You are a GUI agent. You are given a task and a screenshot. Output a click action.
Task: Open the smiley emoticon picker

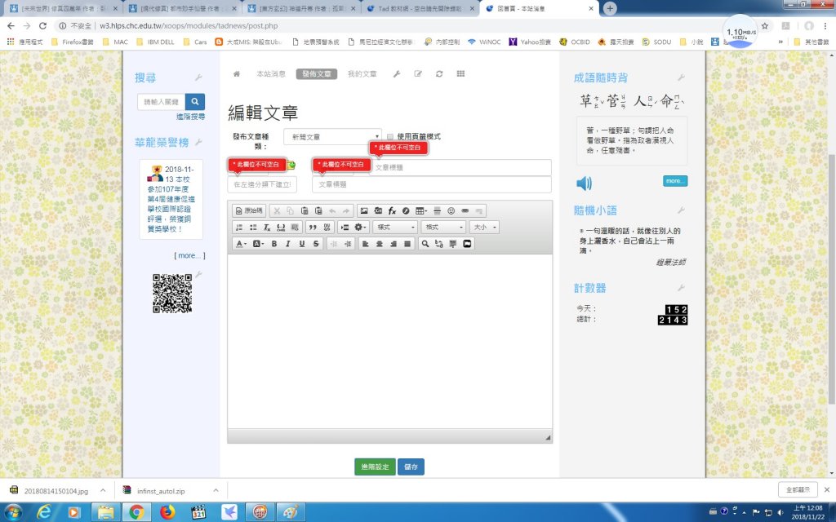click(x=451, y=210)
